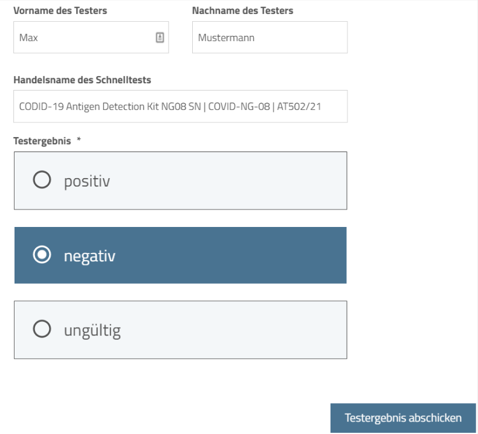Click the "positiv" option label text
This screenshot has width=478, height=434.
[87, 181]
